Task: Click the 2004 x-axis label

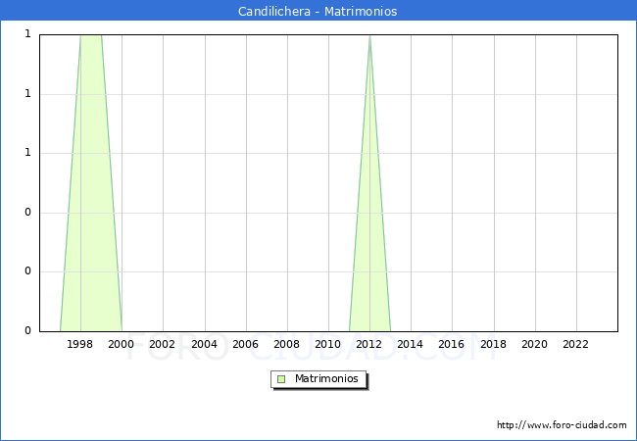Action: pyautogui.click(x=204, y=344)
